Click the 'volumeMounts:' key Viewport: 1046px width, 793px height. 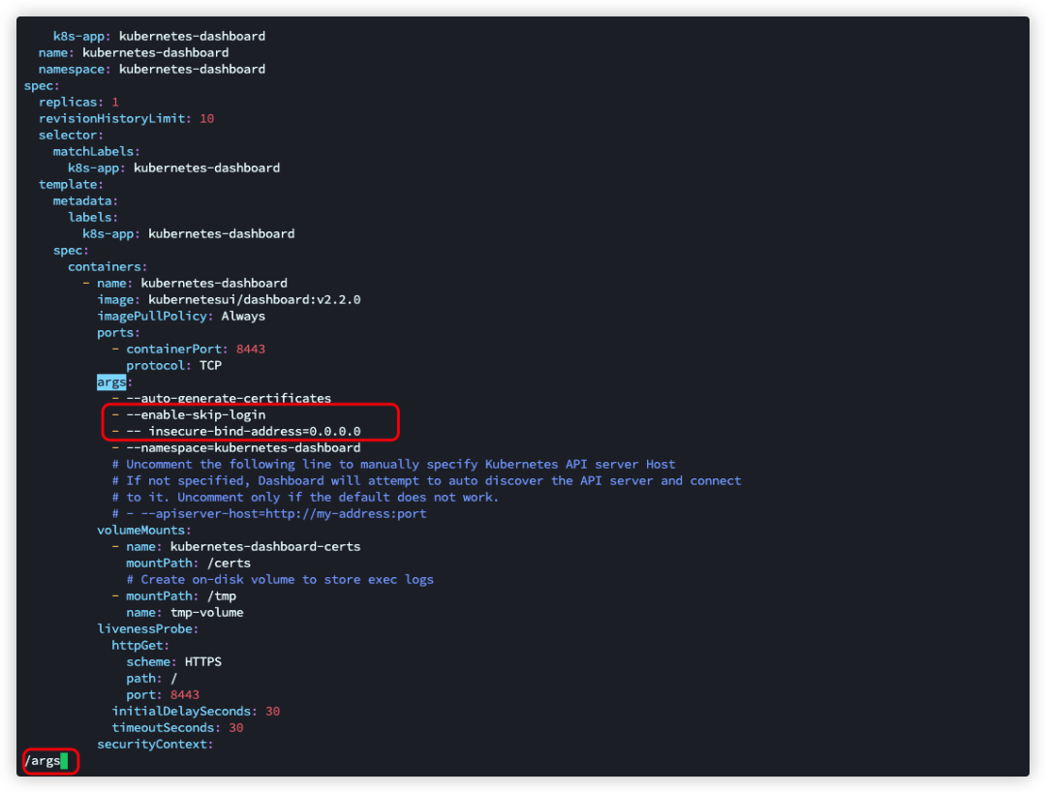[144, 531]
